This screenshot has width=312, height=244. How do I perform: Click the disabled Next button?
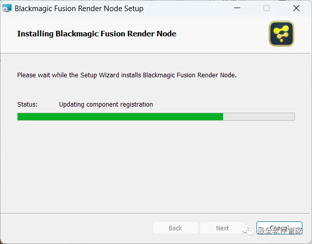pyautogui.click(x=222, y=228)
